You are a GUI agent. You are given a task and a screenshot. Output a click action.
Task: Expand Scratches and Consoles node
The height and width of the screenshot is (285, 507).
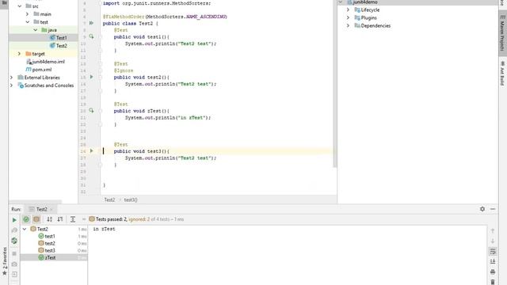pyautogui.click(x=12, y=85)
